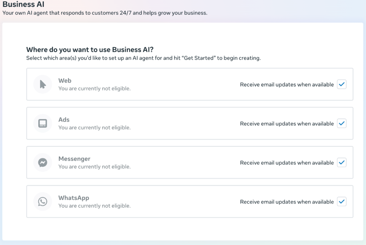Screen dimensions: 366x245
Task: Select the Ads option title
Action: pyautogui.click(x=64, y=120)
